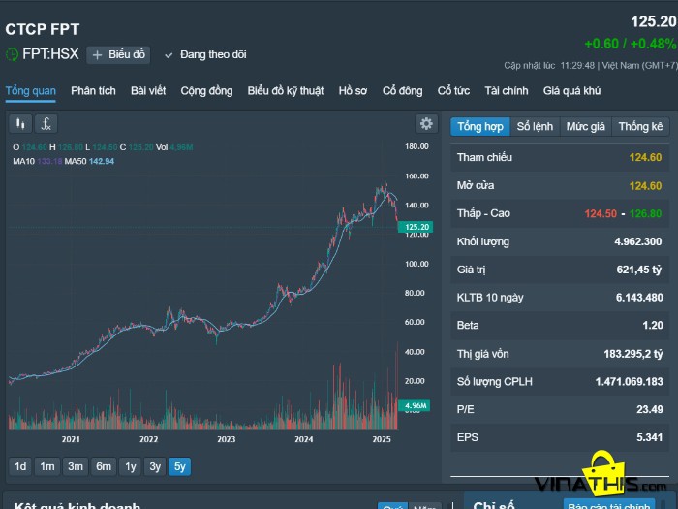Open the Bài viết tab

(x=148, y=91)
